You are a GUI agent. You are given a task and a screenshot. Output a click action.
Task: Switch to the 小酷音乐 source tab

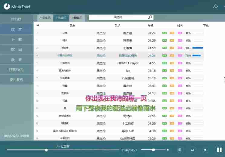point(77,18)
